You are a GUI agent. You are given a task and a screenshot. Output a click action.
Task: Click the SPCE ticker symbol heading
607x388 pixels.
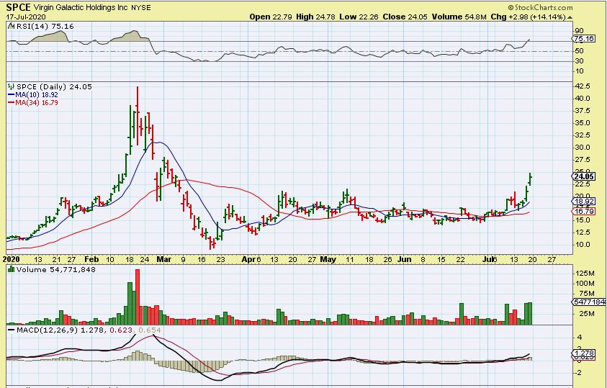pos(18,7)
